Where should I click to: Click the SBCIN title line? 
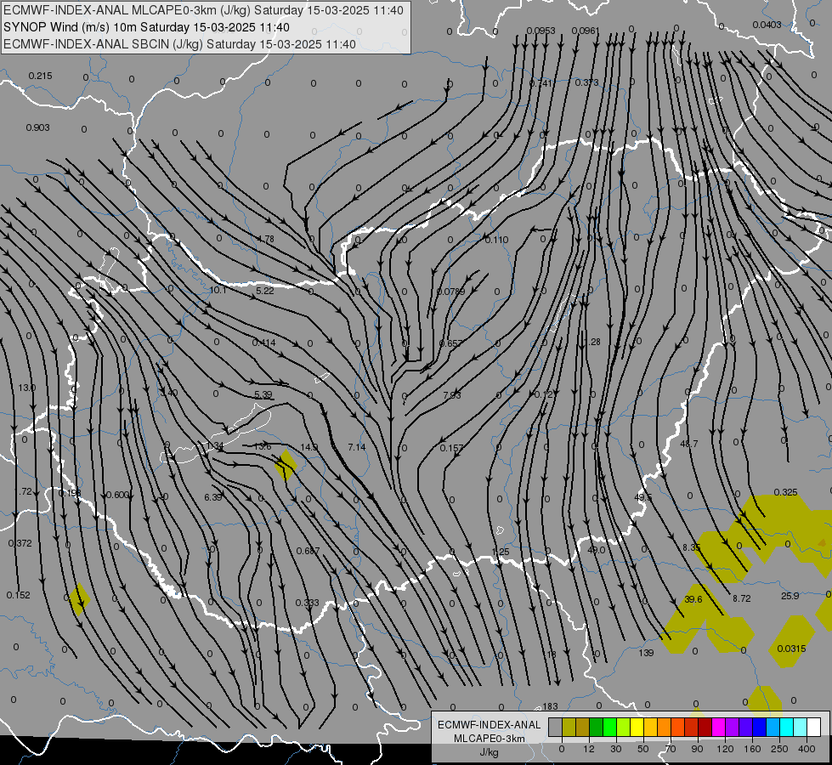179,44
